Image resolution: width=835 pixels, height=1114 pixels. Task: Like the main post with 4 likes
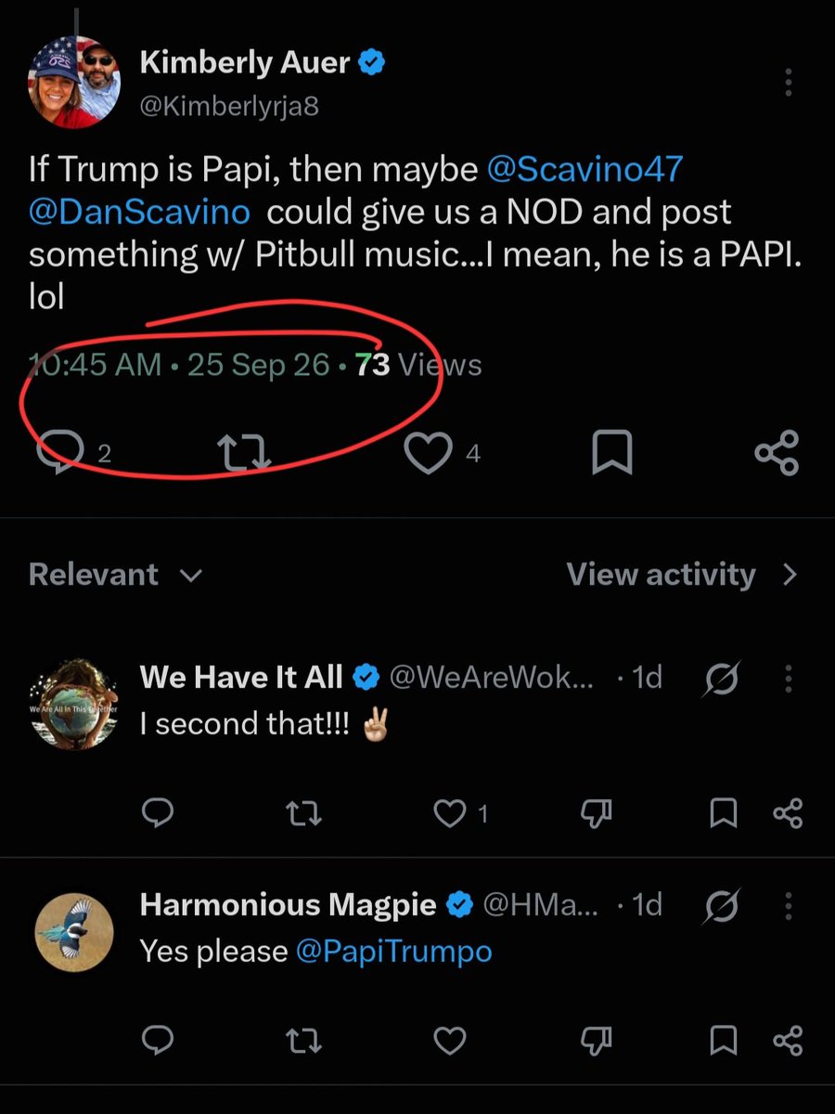pyautogui.click(x=428, y=454)
